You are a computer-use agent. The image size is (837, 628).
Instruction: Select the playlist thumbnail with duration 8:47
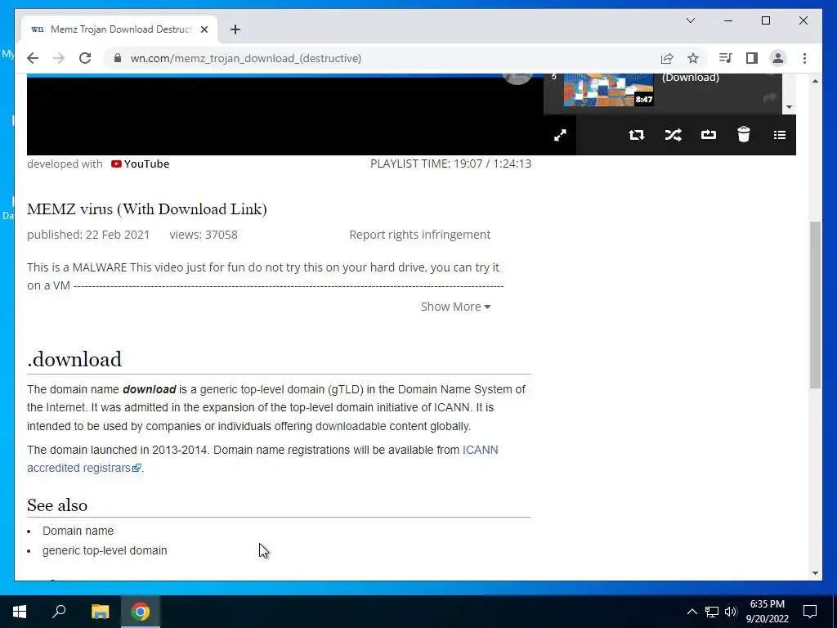pyautogui.click(x=608, y=90)
